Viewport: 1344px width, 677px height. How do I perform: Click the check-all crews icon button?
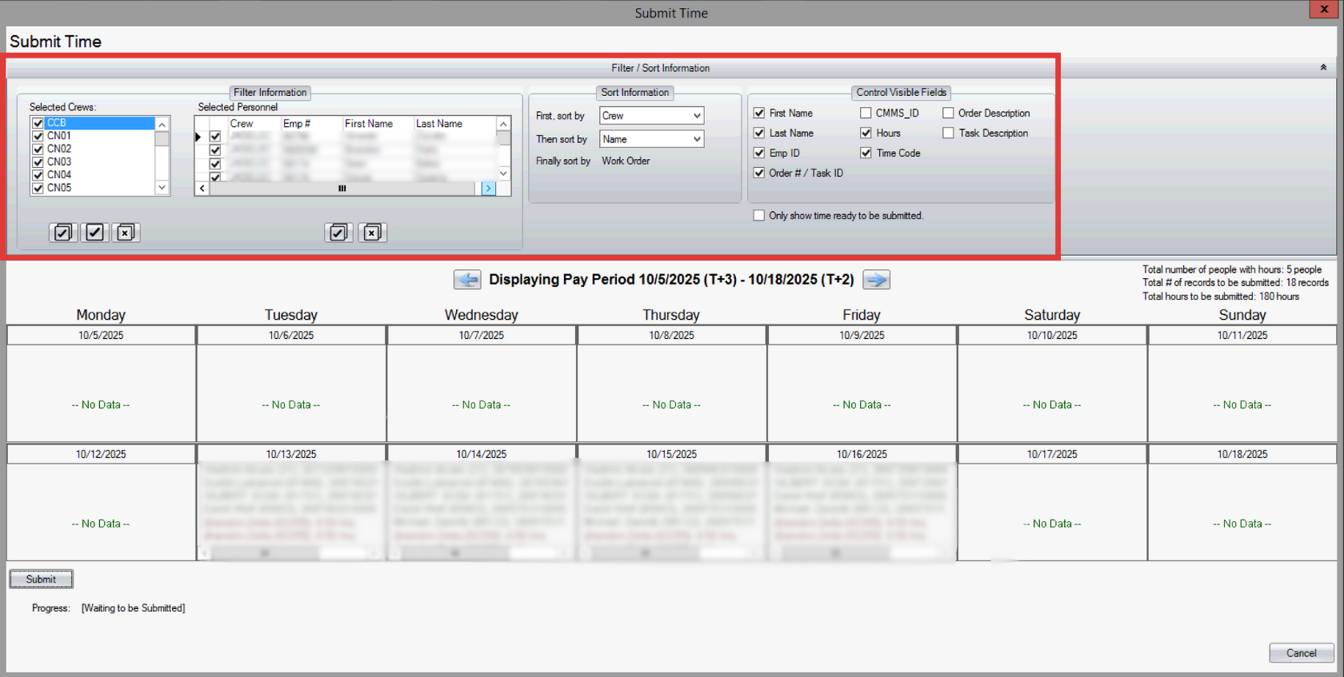point(62,233)
